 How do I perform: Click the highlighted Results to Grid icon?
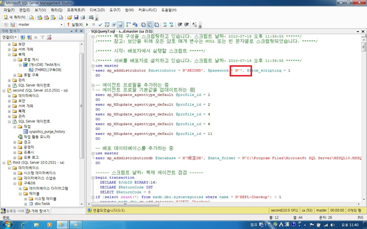point(150,24)
